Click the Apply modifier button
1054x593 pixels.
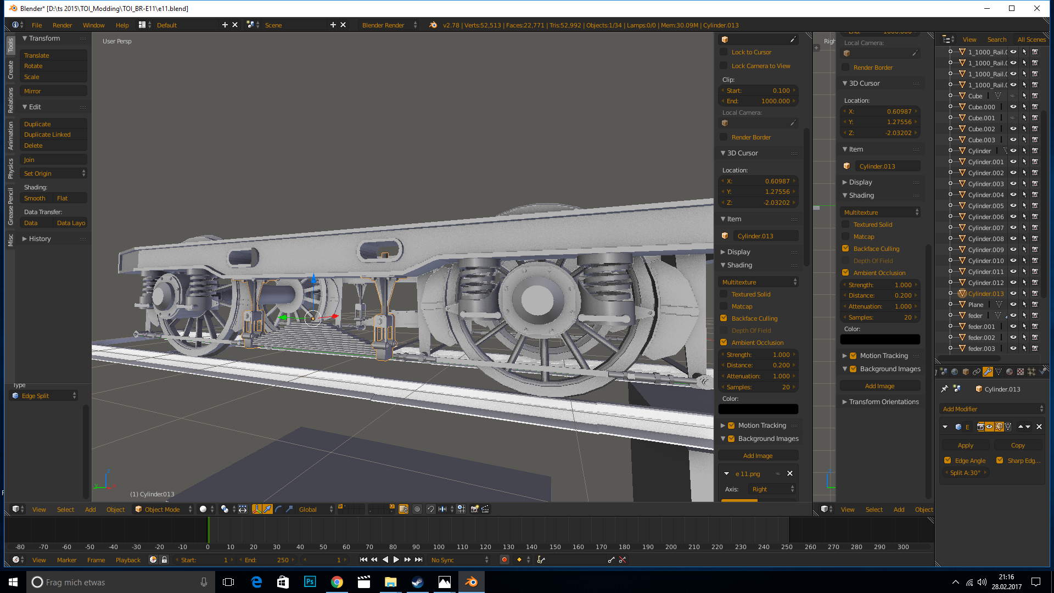[x=965, y=445]
